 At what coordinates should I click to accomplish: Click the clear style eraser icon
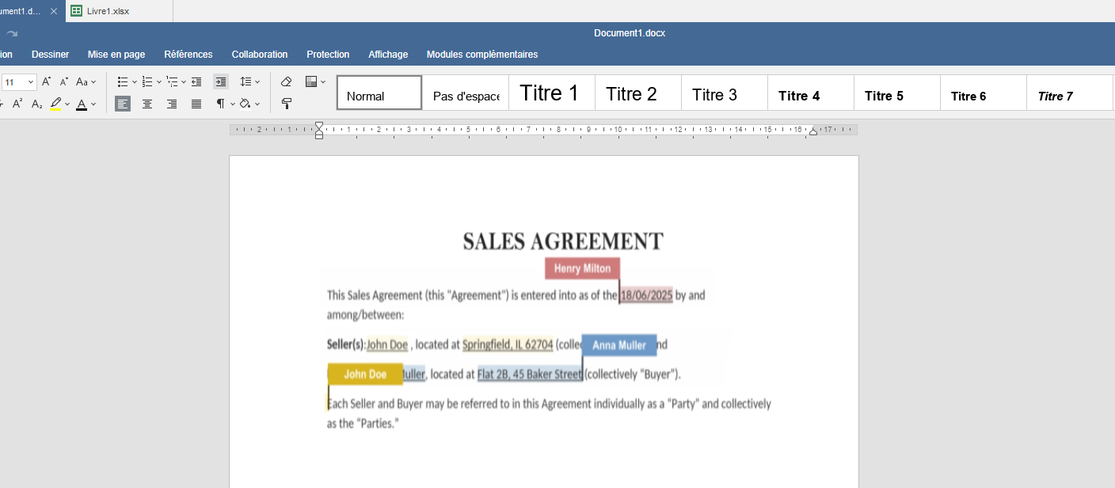click(x=287, y=81)
